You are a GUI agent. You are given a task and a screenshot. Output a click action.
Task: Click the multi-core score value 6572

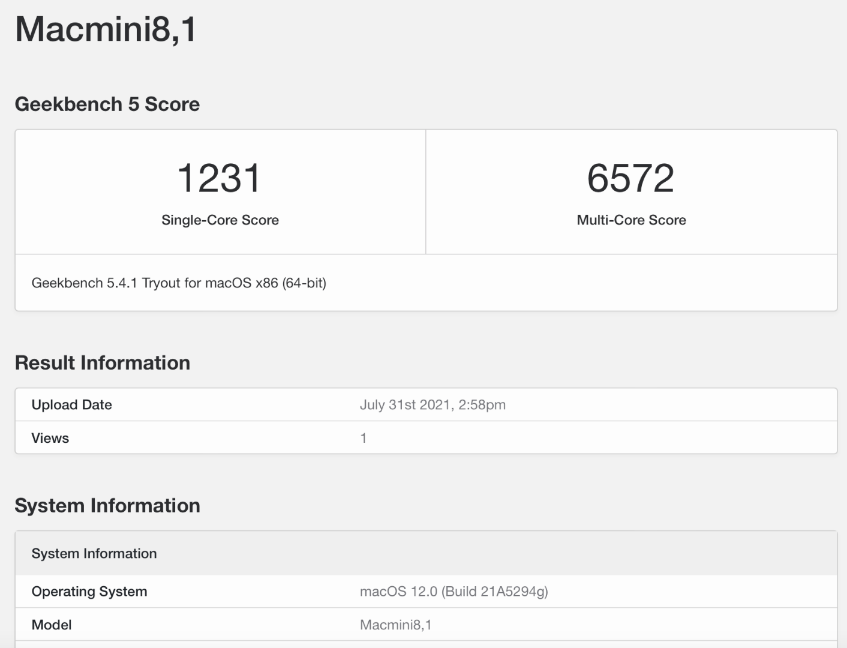click(x=631, y=178)
